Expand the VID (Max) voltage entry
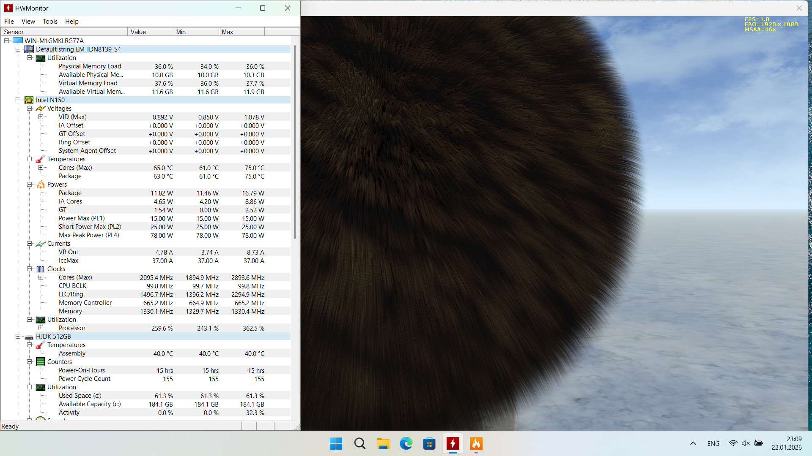 point(41,117)
